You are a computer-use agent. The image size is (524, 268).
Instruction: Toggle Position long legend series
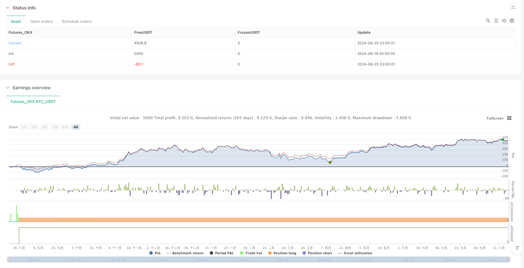[282, 253]
